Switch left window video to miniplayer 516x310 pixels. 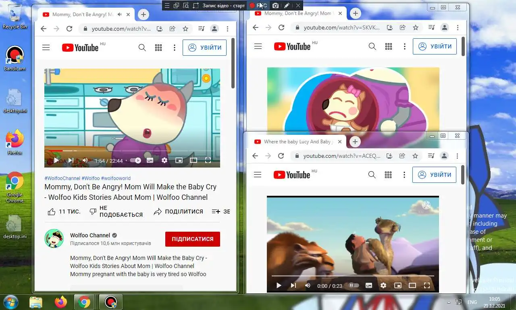pyautogui.click(x=179, y=160)
